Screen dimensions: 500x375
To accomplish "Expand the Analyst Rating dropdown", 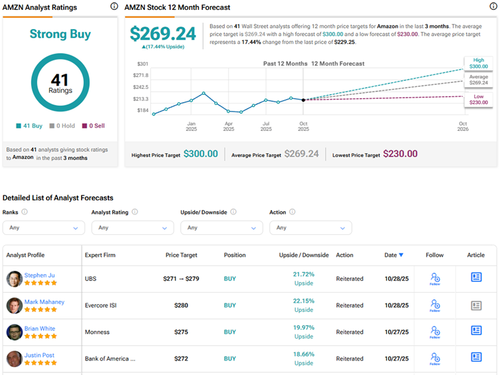I will coord(133,228).
